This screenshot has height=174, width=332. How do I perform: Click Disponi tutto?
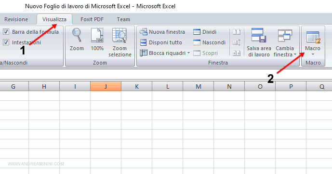point(161,42)
